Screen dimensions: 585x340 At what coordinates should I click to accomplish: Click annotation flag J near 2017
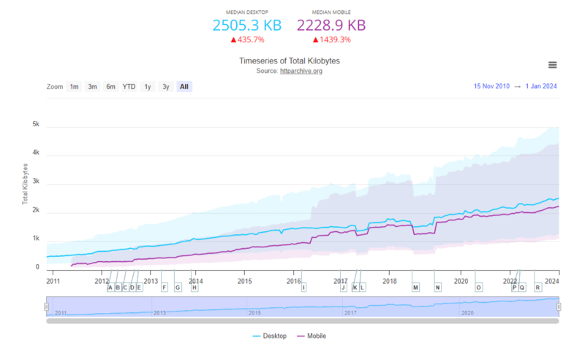point(343,287)
